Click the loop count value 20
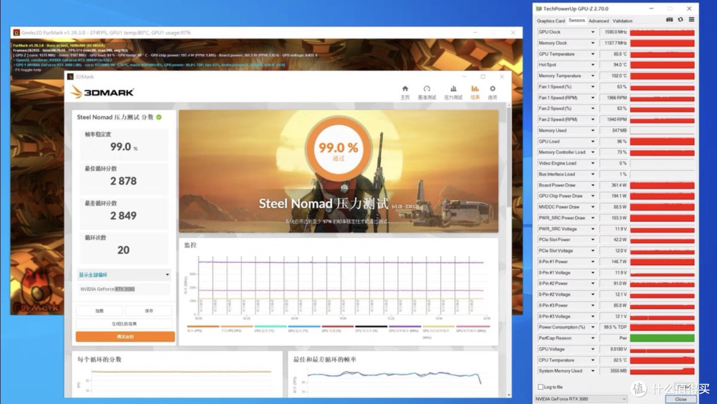This screenshot has height=404, width=717. click(x=123, y=250)
